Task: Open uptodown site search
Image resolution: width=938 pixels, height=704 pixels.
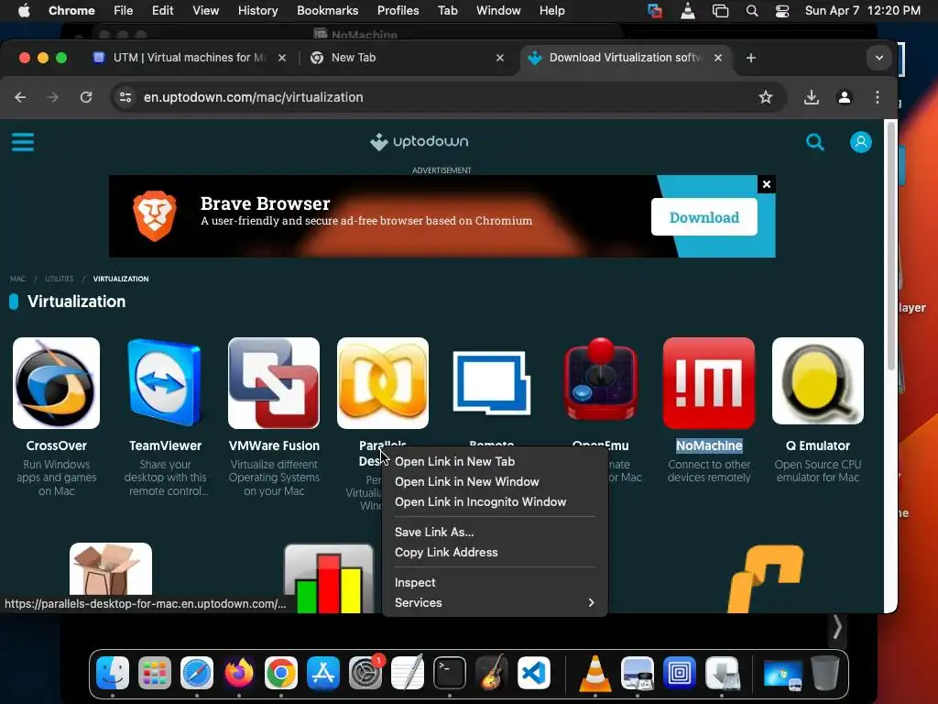Action: [x=814, y=142]
